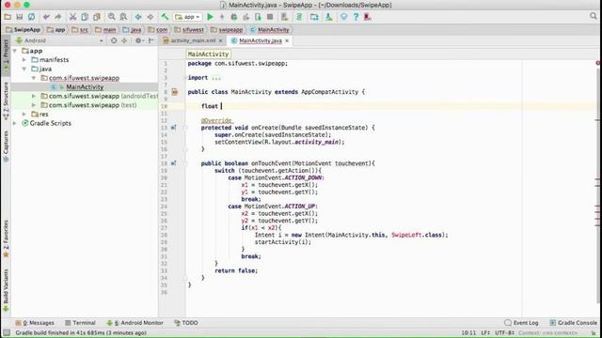Click the Synchronize toolbar icon
This screenshot has height=338, width=602.
tap(31, 17)
